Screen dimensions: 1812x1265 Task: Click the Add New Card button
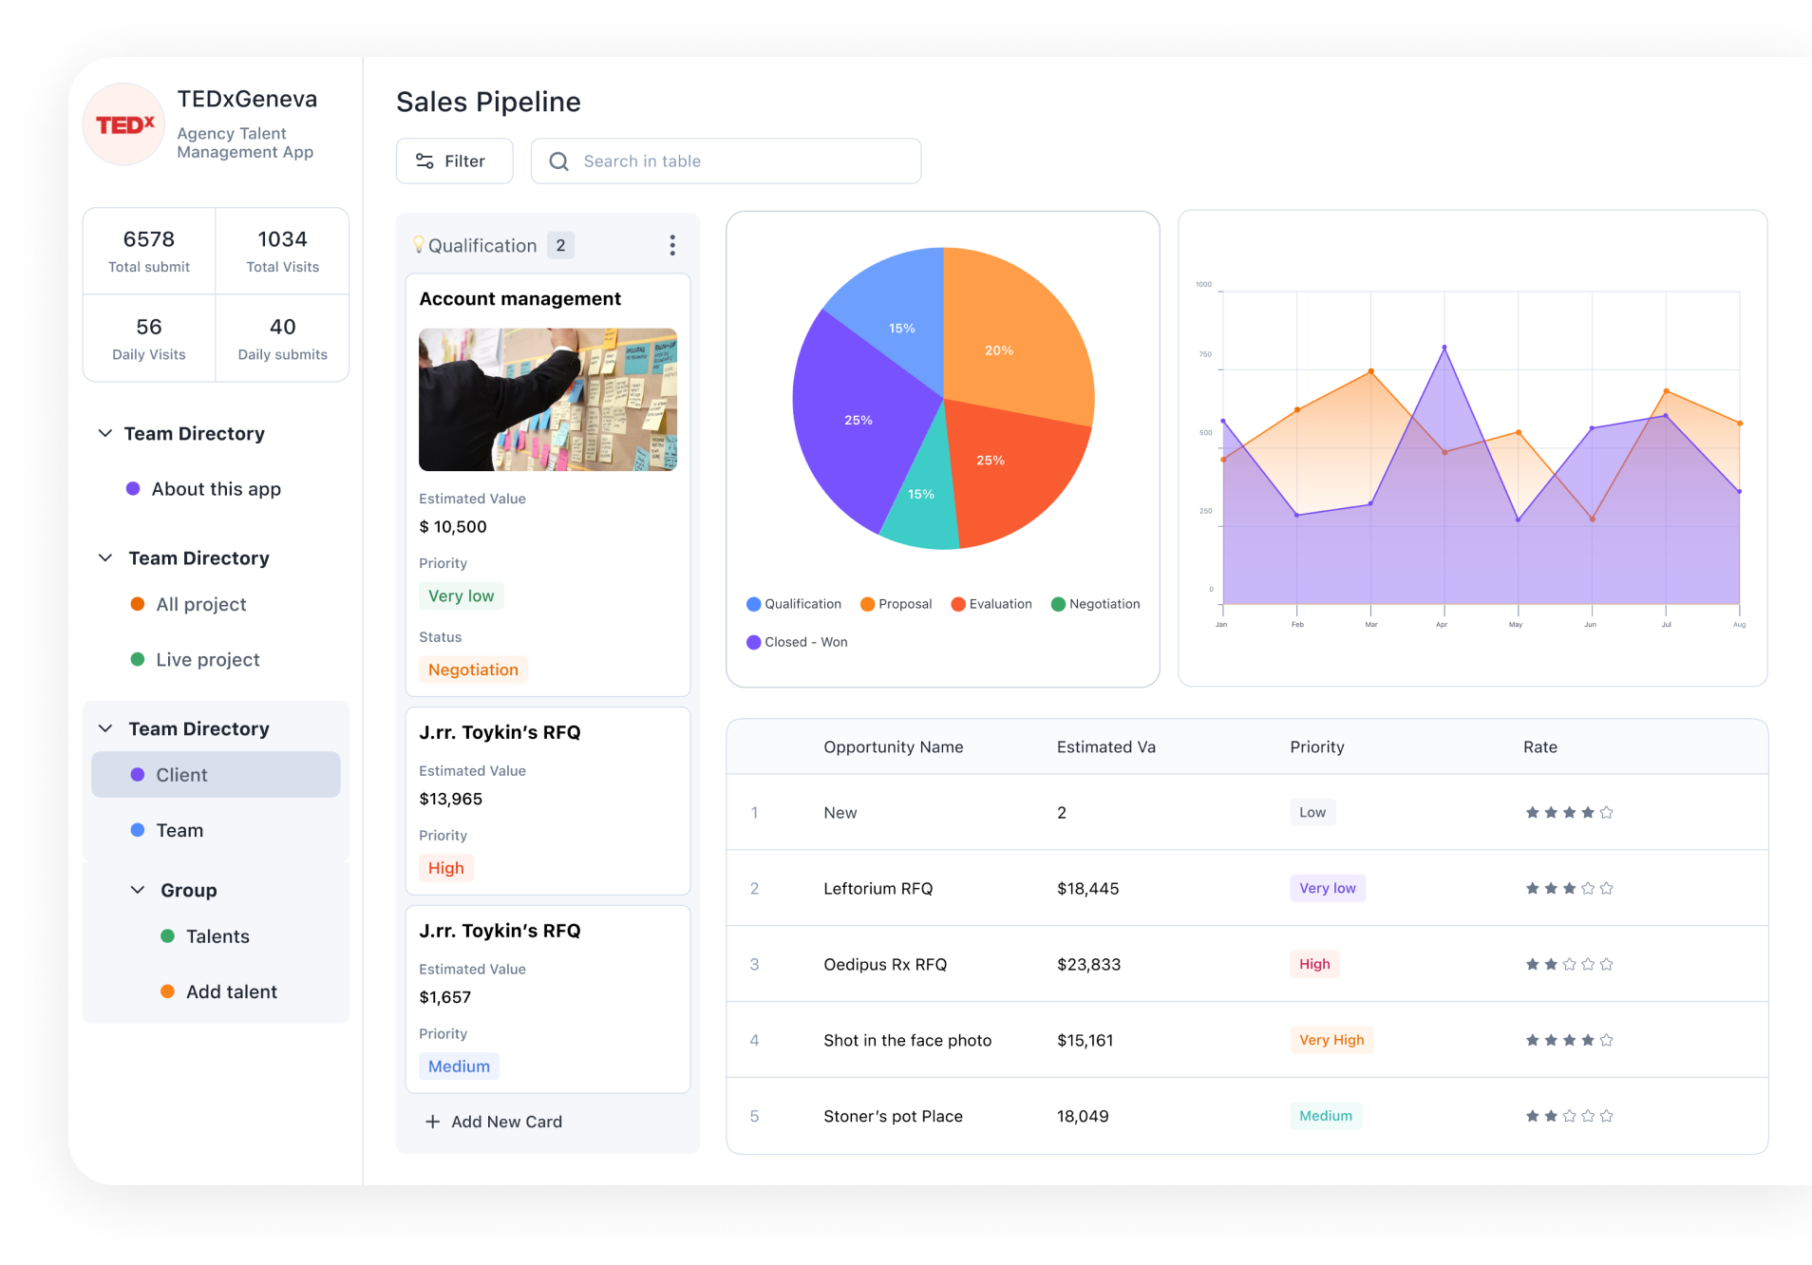coord(506,1122)
